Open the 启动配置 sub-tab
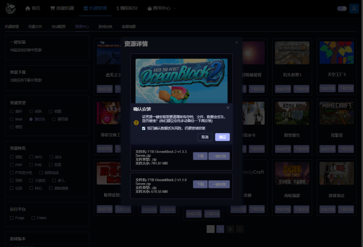The width and height of the screenshot is (363, 247). click(x=59, y=27)
